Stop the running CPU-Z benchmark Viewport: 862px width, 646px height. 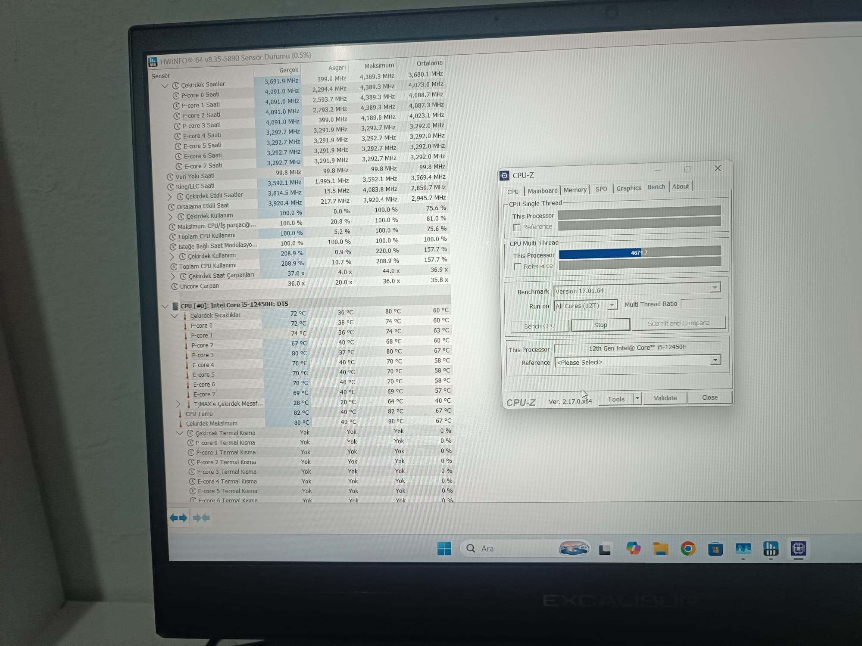(x=600, y=325)
